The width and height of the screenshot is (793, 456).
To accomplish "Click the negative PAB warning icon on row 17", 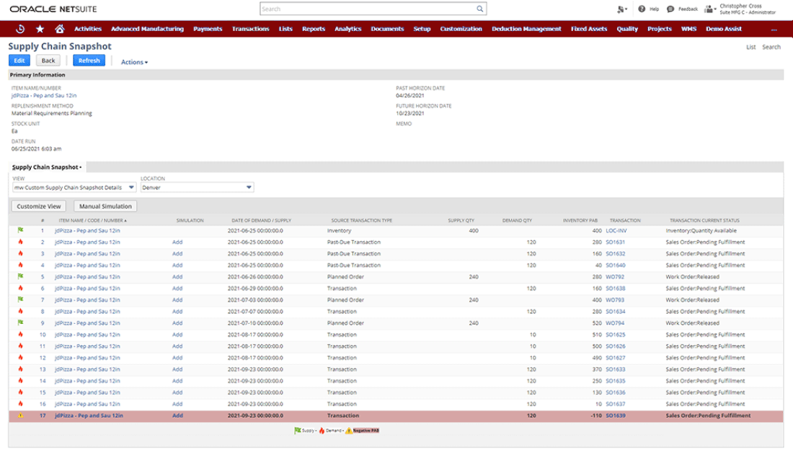I will tap(20, 416).
